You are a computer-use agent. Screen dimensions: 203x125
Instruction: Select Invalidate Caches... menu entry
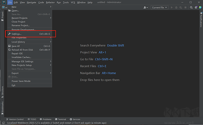30,57
